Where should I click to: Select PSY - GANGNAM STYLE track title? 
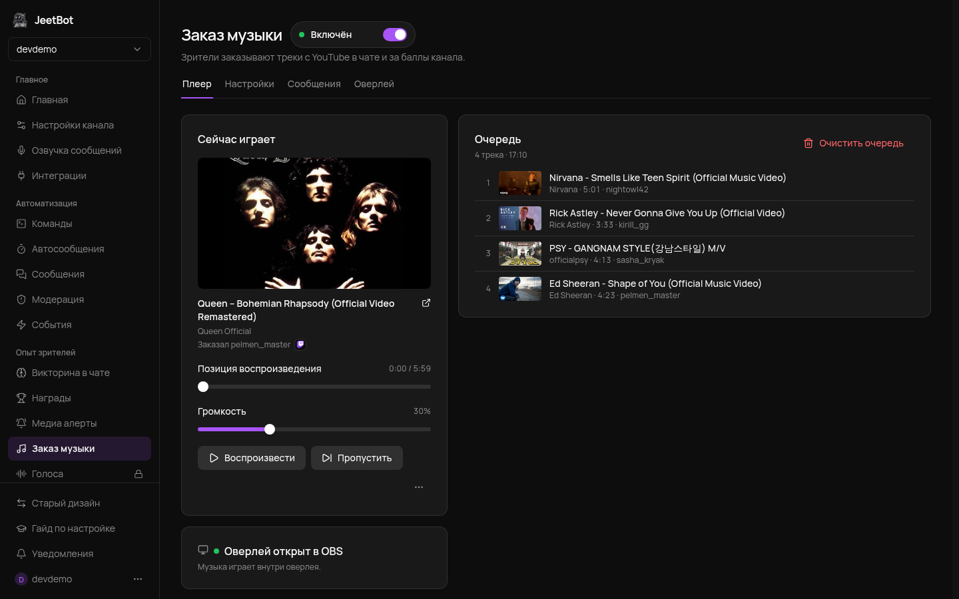[637, 248]
